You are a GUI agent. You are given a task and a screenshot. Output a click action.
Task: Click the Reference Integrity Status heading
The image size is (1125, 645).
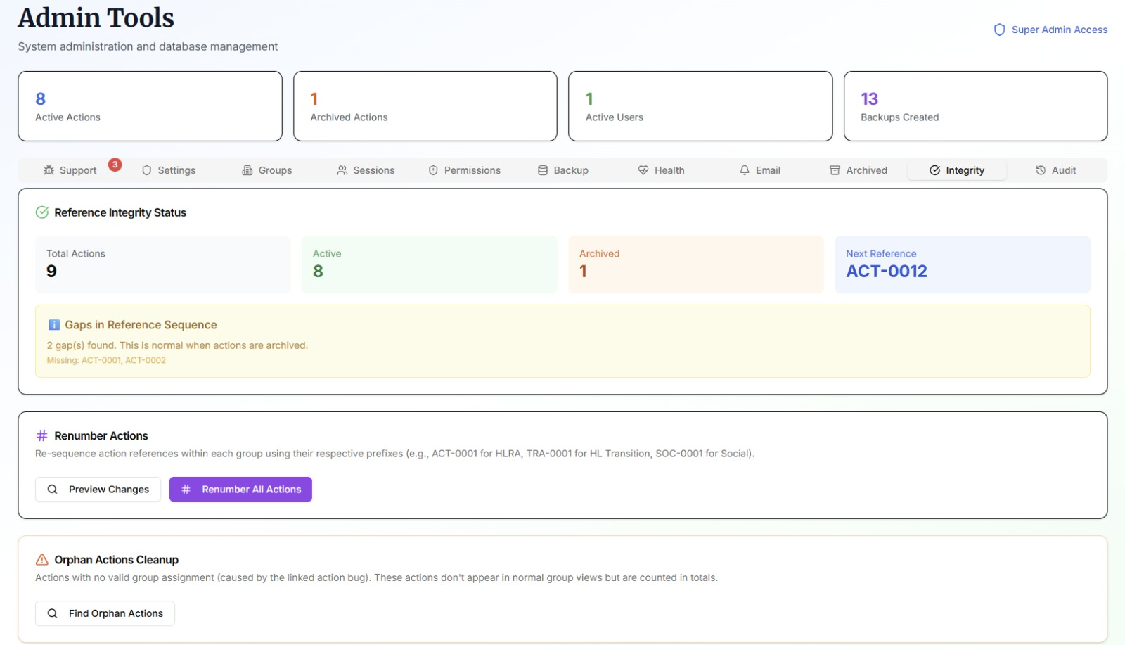click(120, 212)
